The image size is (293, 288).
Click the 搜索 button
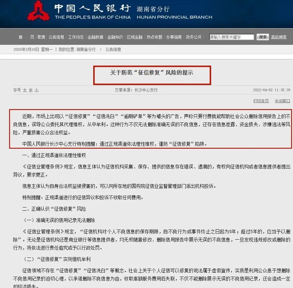[262, 37]
